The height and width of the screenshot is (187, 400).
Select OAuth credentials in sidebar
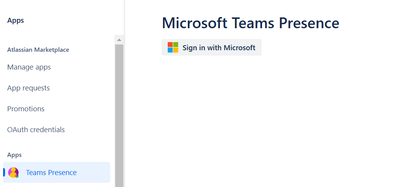[x=36, y=130]
